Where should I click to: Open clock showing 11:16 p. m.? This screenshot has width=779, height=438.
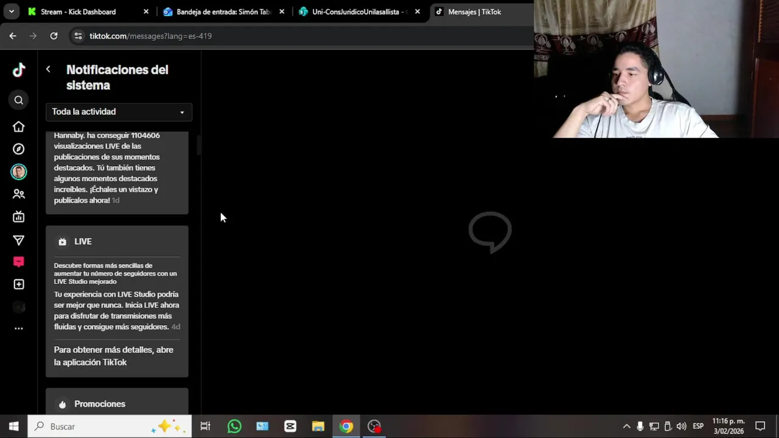click(x=728, y=426)
